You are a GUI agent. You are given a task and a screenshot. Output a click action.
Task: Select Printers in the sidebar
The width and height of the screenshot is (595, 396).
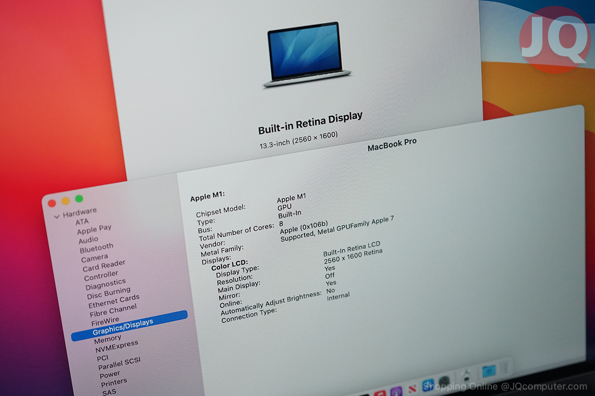114,383
